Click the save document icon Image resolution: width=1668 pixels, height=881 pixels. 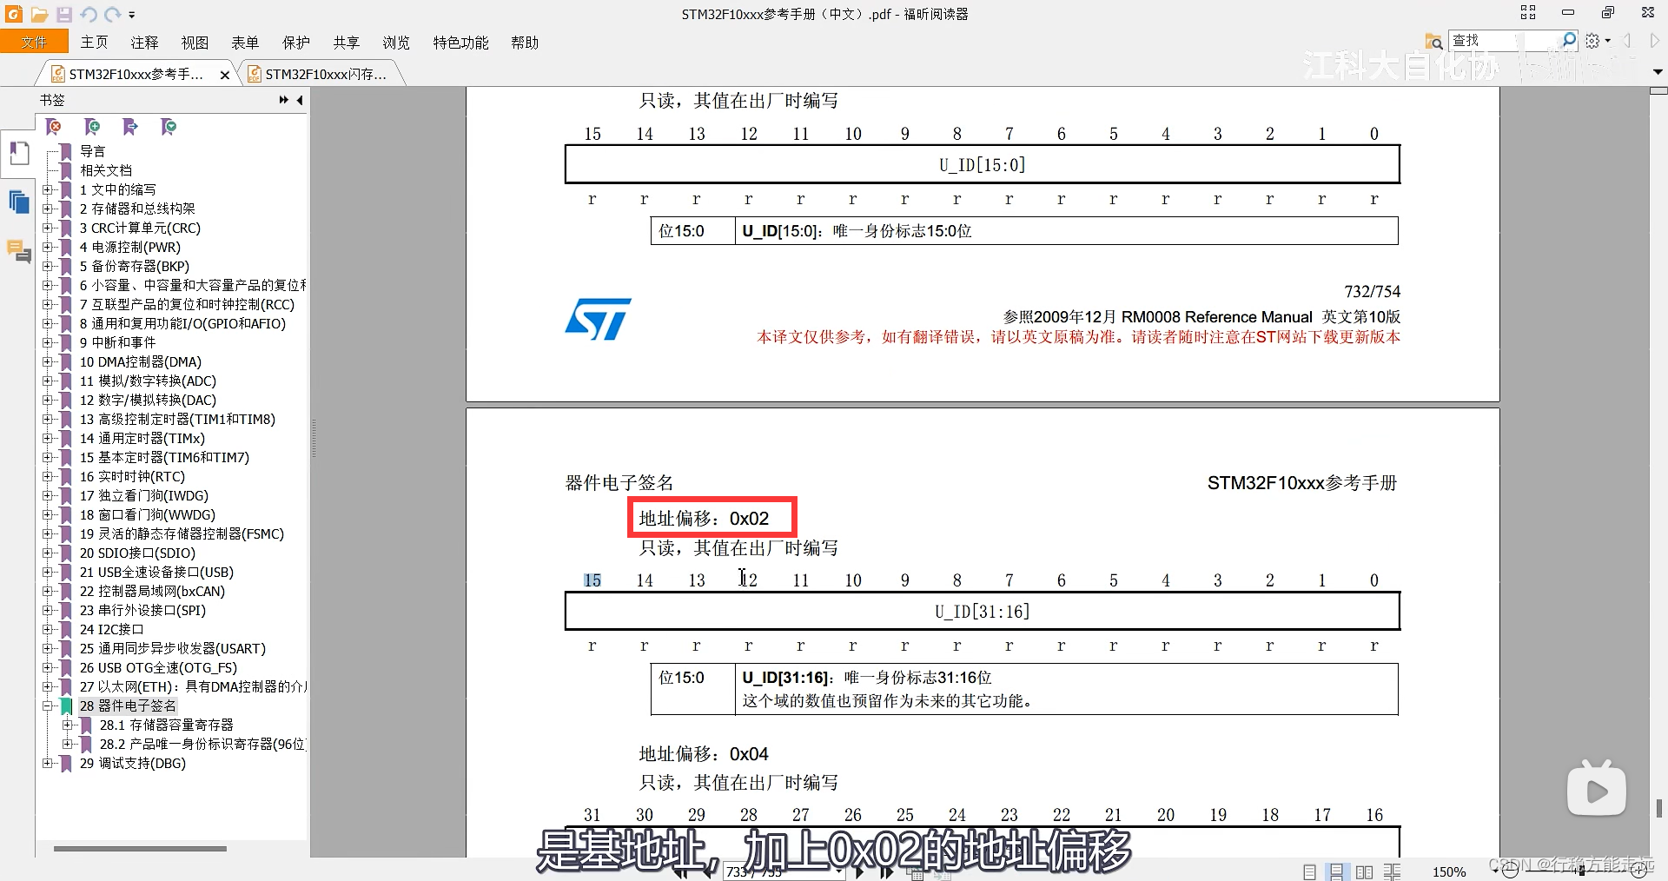[x=64, y=15]
